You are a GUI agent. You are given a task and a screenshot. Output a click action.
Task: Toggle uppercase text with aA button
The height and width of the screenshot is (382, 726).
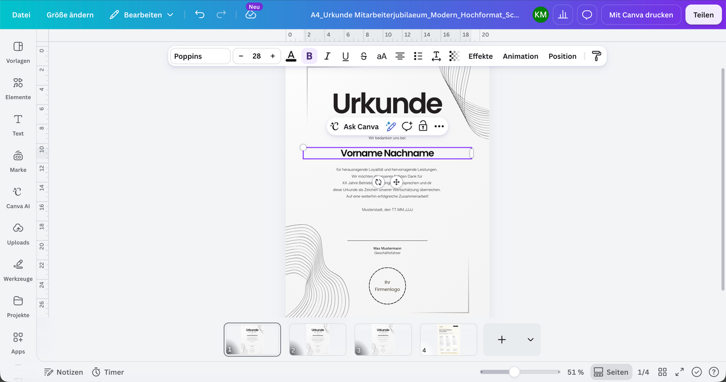coord(382,56)
